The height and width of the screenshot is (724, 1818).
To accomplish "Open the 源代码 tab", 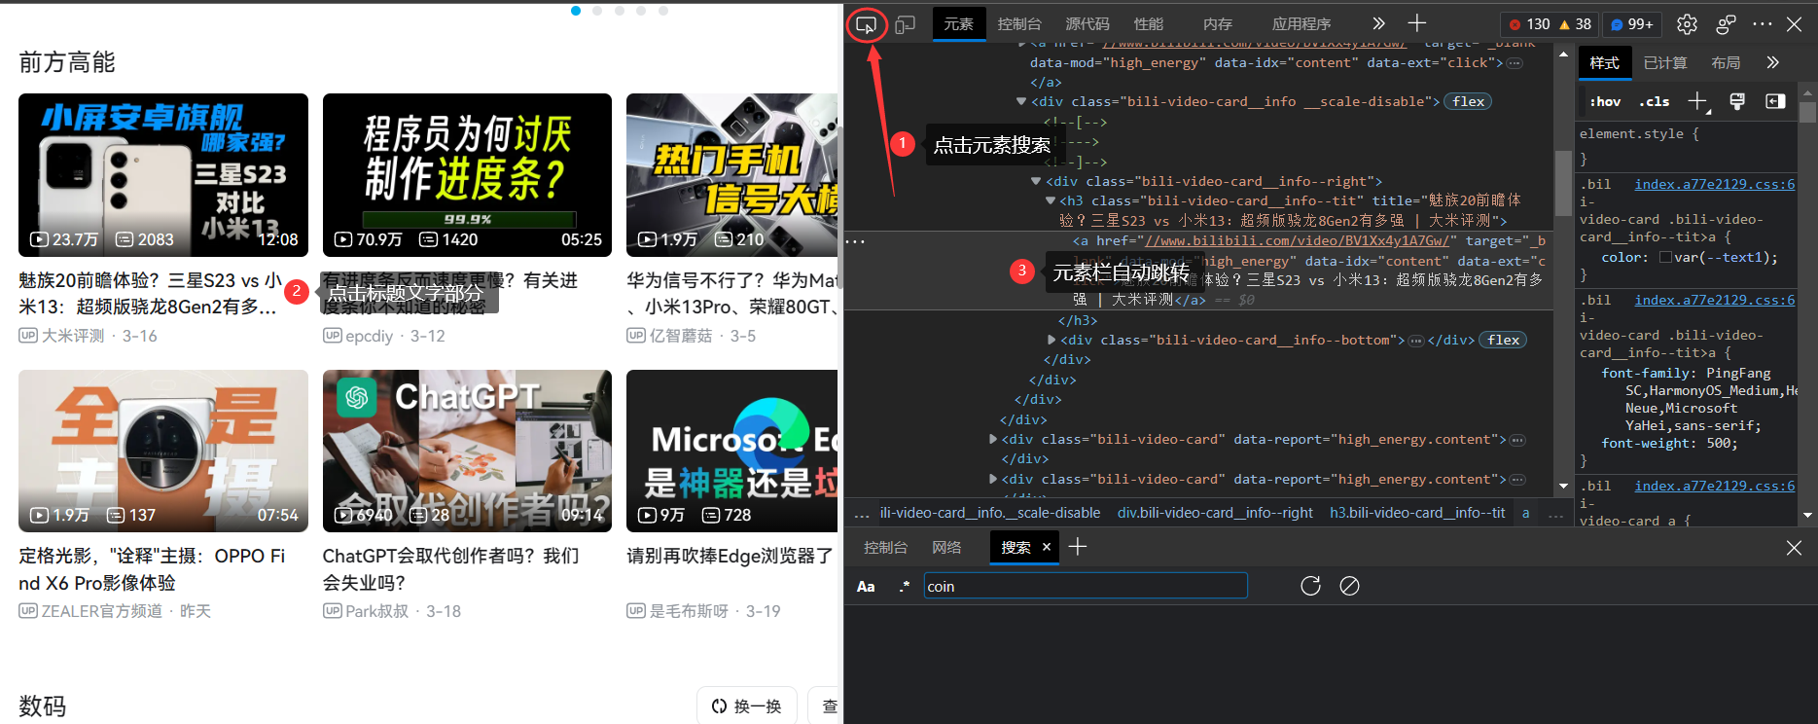I will pyautogui.click(x=1087, y=24).
